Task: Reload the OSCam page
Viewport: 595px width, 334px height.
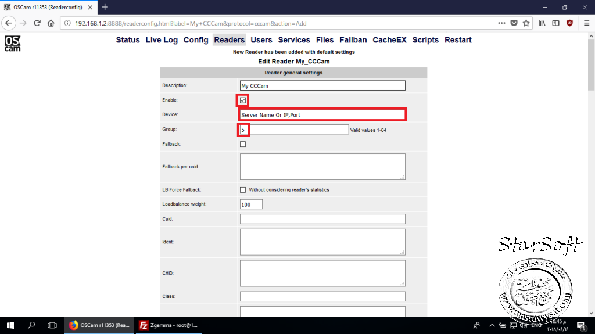Action: [37, 23]
